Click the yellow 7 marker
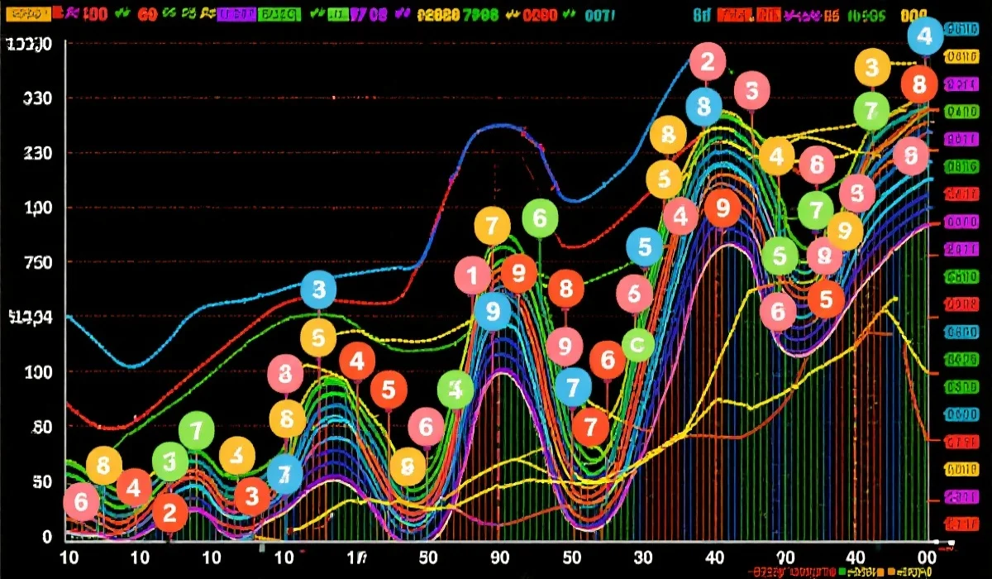The width and height of the screenshot is (992, 579). point(493,225)
